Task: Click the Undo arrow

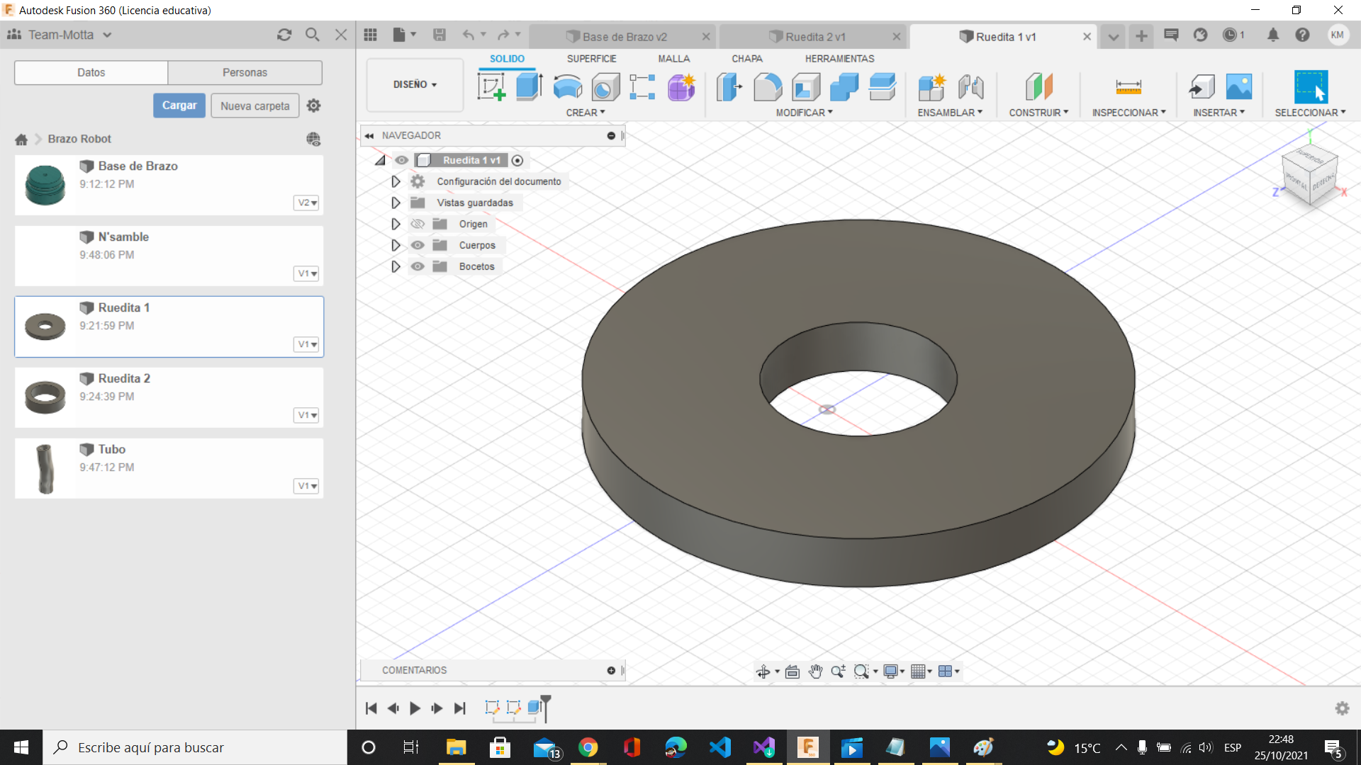Action: click(x=469, y=35)
